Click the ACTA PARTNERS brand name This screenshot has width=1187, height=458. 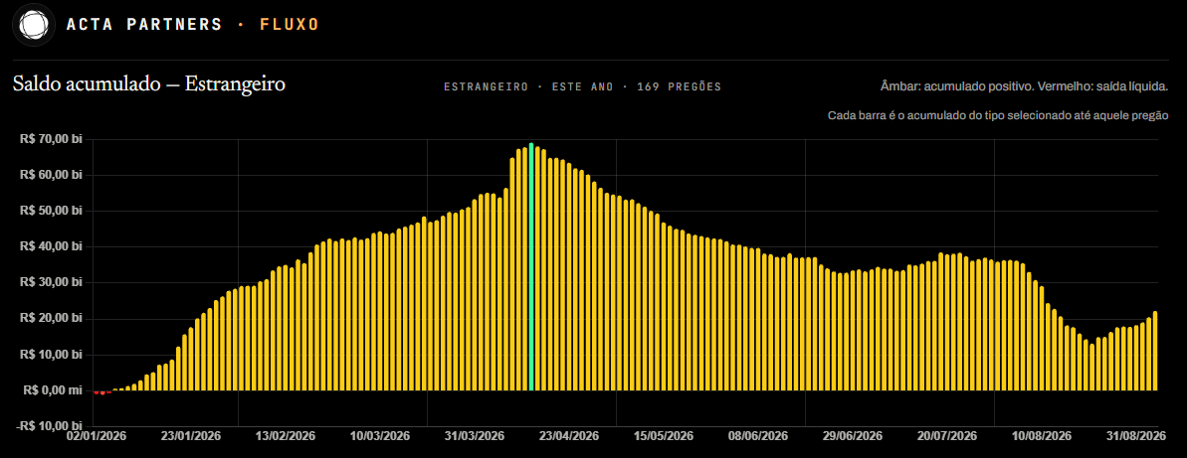[144, 25]
